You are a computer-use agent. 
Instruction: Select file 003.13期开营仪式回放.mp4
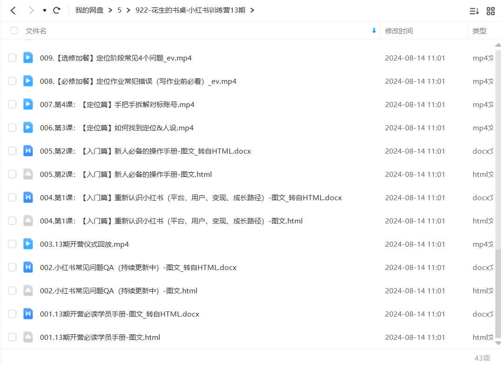pos(84,244)
